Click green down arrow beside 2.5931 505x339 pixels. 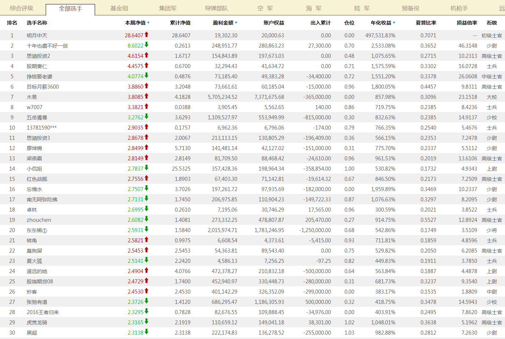[147, 229]
